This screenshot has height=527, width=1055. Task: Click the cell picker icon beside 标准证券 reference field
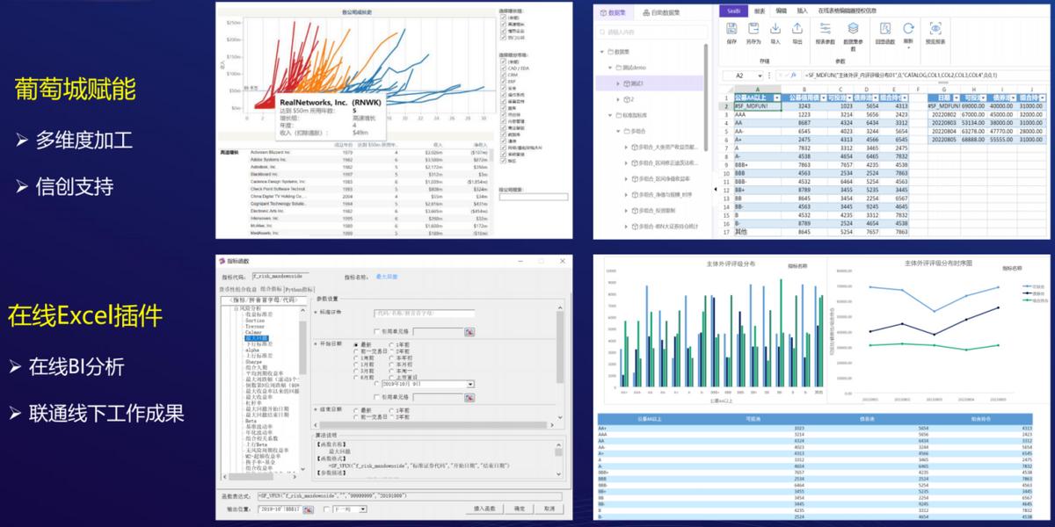(x=469, y=331)
